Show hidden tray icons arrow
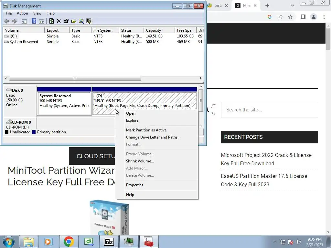The width and height of the screenshot is (331, 248). (275, 242)
